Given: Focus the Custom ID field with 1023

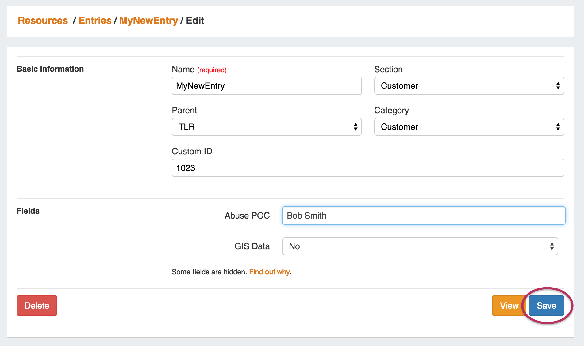Looking at the screenshot, I should pos(367,168).
